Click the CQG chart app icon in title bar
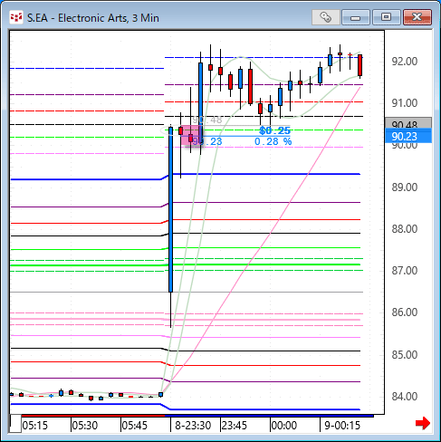The height and width of the screenshot is (442, 441). click(x=16, y=18)
